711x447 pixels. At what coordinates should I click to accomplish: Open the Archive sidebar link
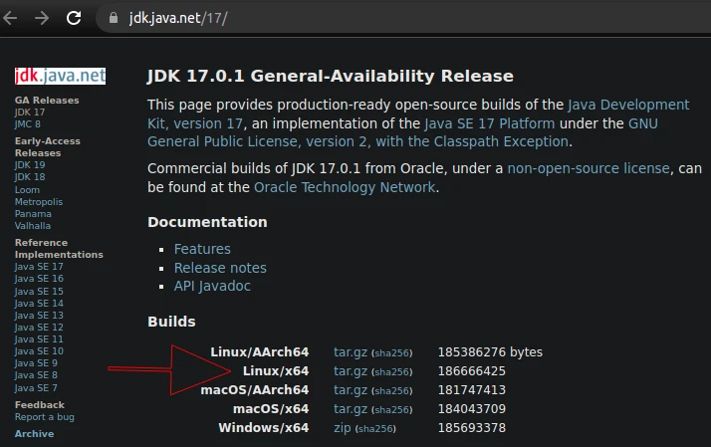tap(34, 434)
